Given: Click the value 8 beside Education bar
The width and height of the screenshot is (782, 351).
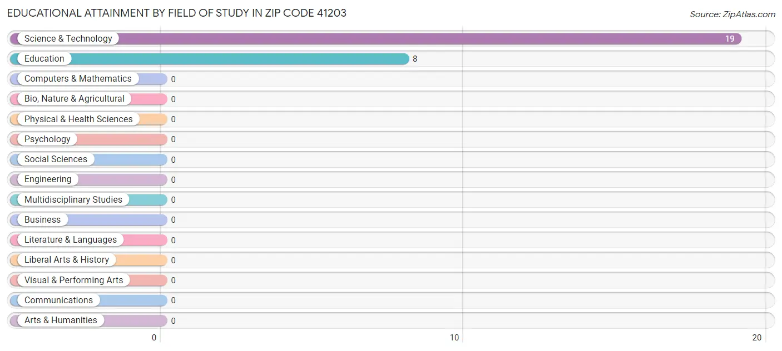Looking at the screenshot, I should coord(415,59).
